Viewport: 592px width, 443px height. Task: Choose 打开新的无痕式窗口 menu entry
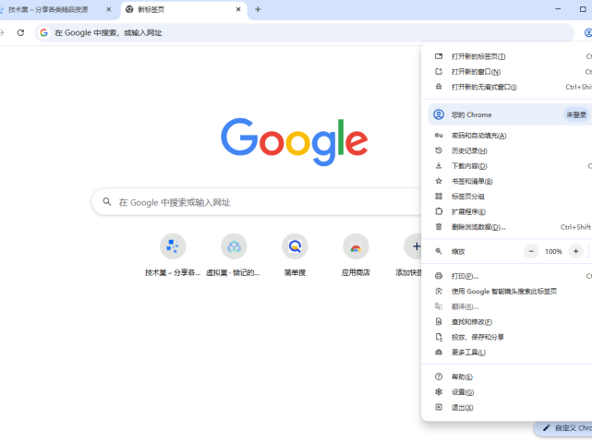coord(507,87)
